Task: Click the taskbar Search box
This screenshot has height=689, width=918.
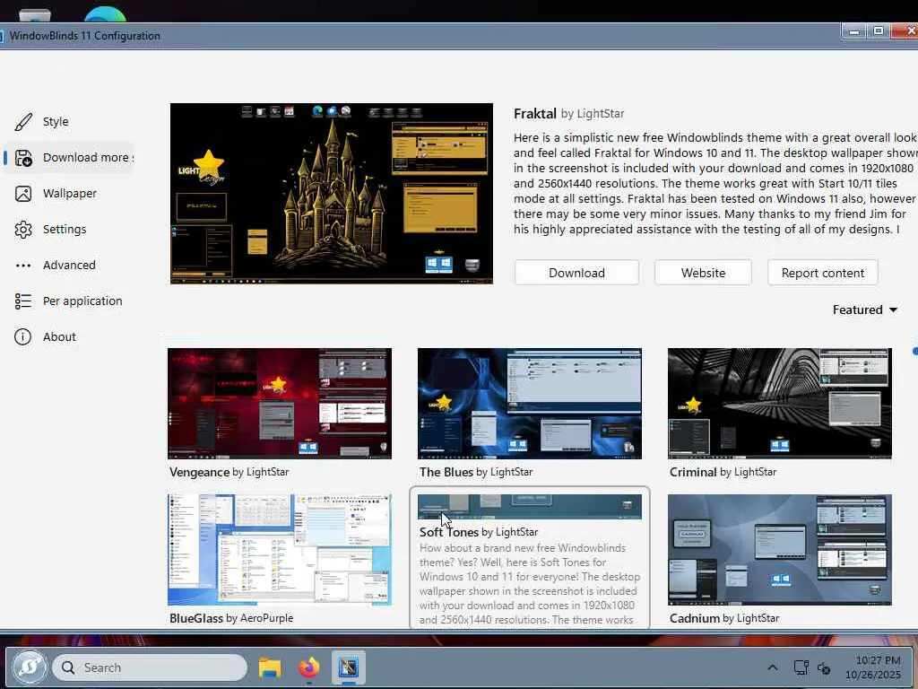Action: pyautogui.click(x=150, y=667)
